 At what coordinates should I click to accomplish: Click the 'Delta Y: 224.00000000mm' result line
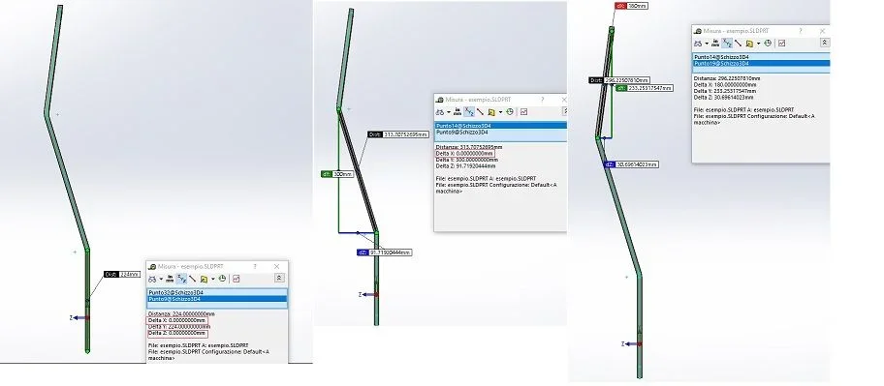point(179,327)
